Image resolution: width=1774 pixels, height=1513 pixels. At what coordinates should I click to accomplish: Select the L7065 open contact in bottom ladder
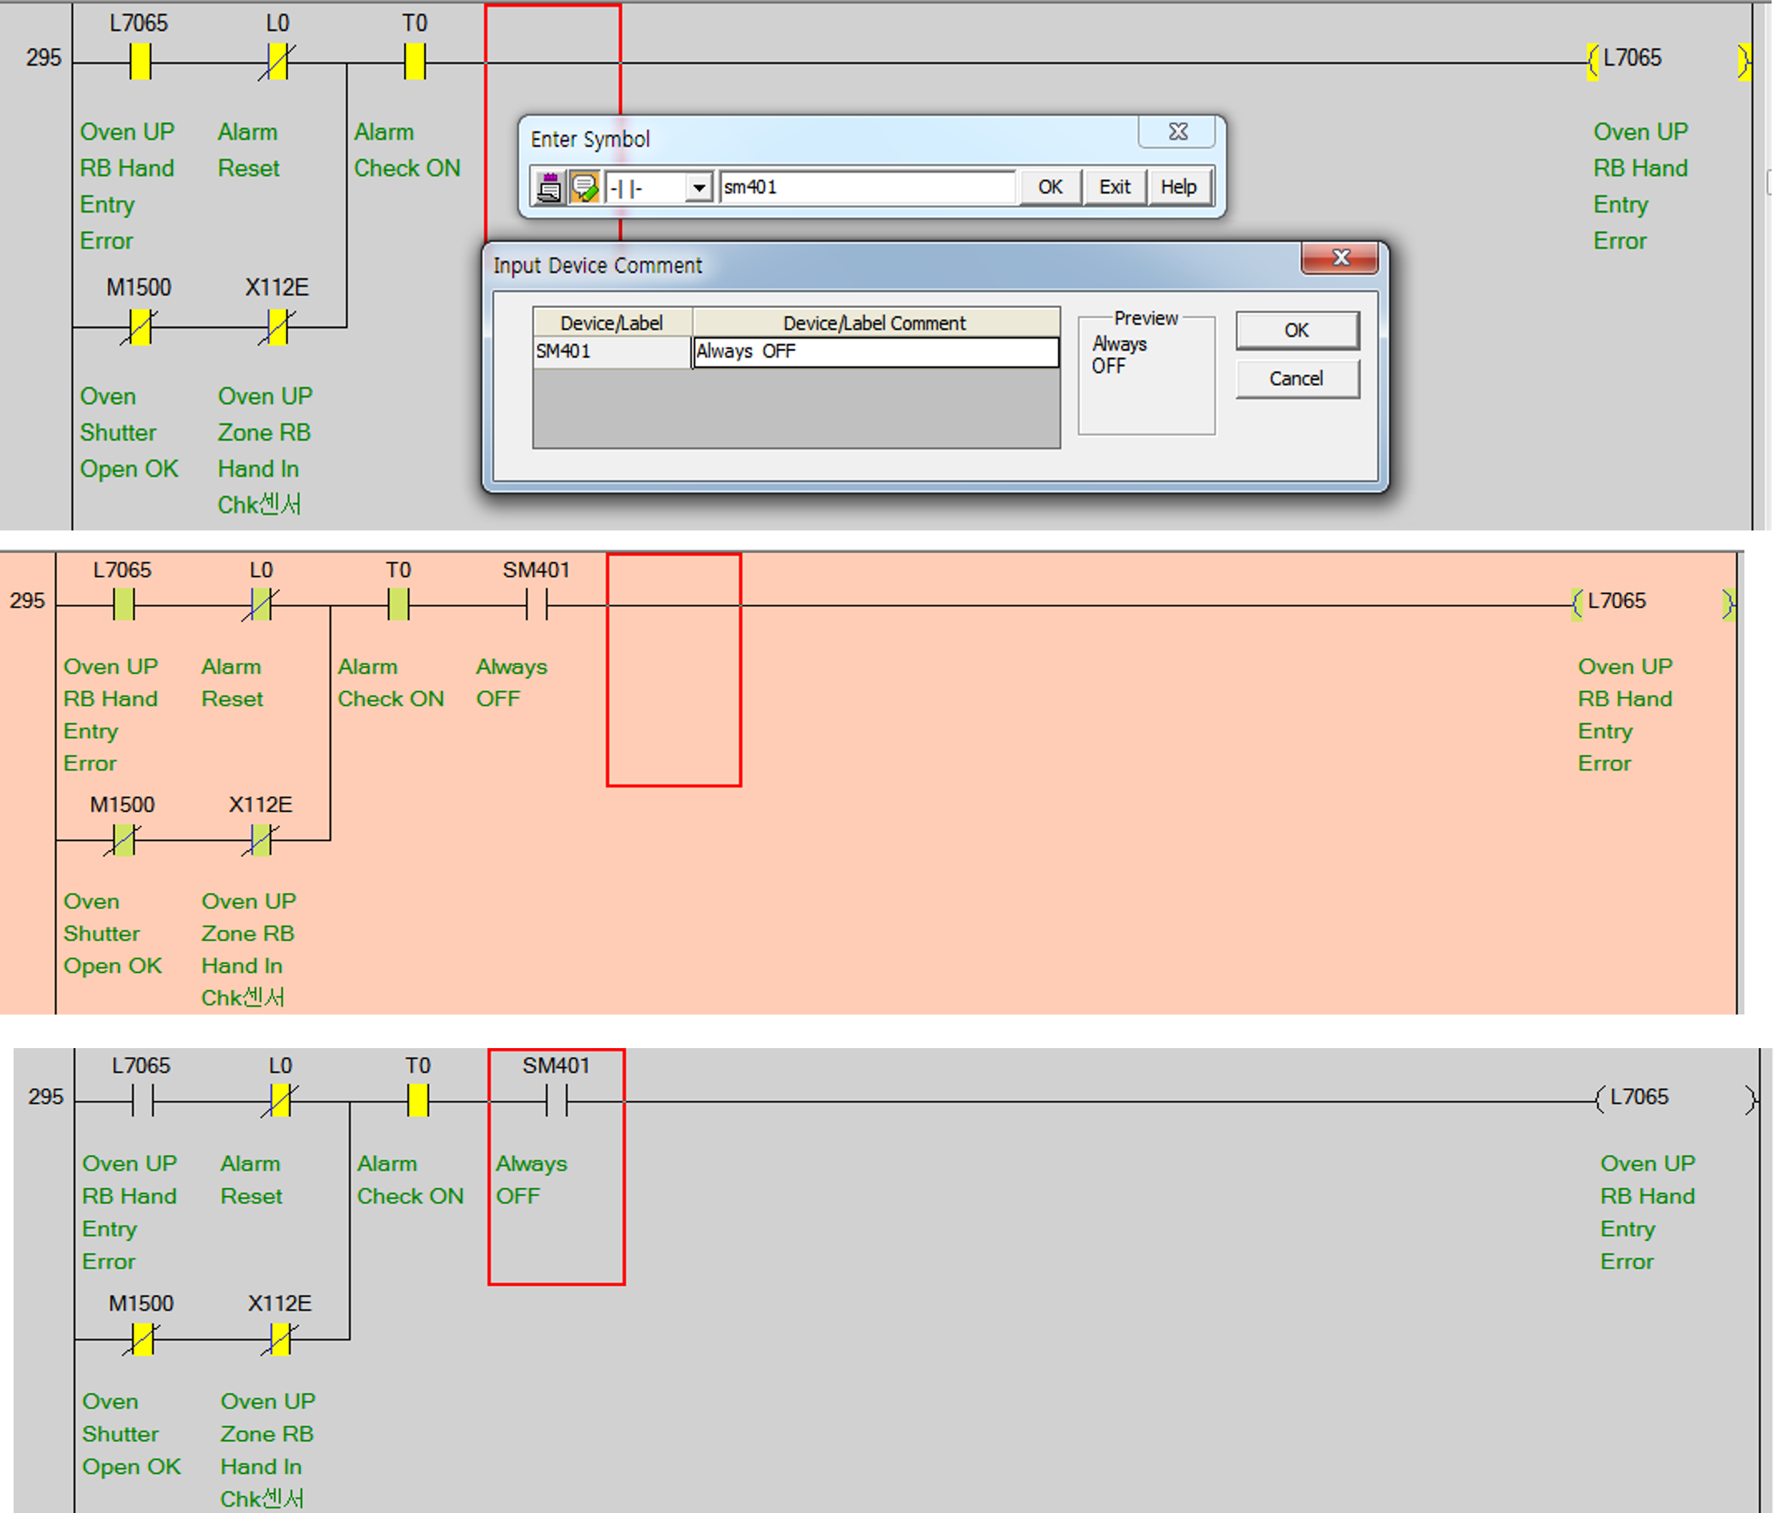(x=143, y=1101)
